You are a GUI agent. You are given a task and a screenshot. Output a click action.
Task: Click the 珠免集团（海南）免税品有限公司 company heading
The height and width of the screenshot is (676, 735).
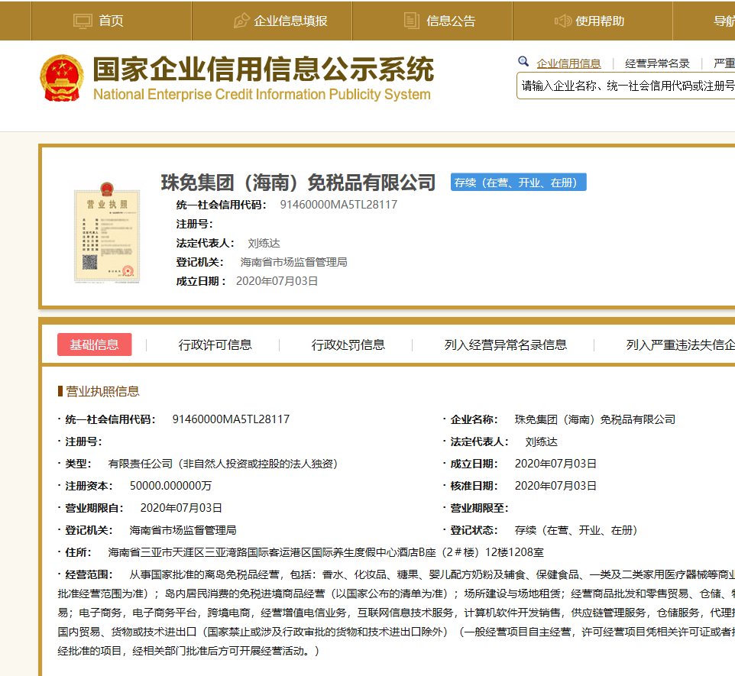(x=298, y=183)
